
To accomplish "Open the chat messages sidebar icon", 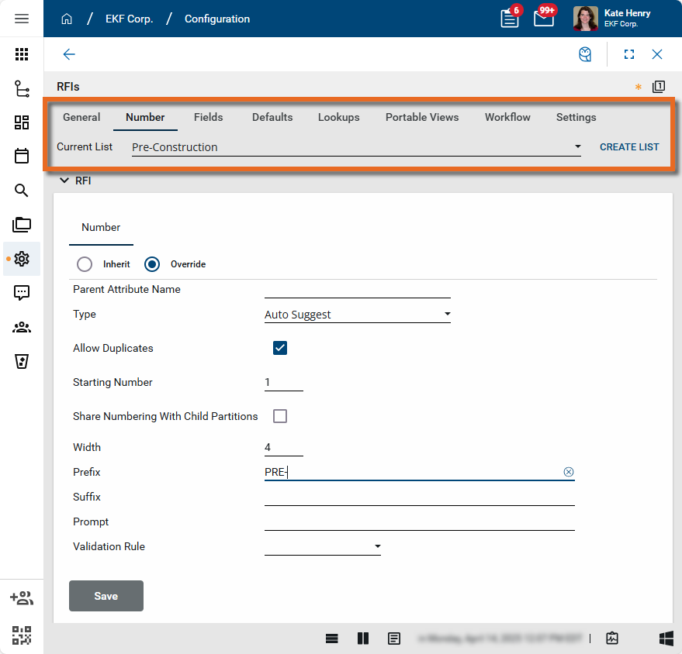I will (22, 292).
